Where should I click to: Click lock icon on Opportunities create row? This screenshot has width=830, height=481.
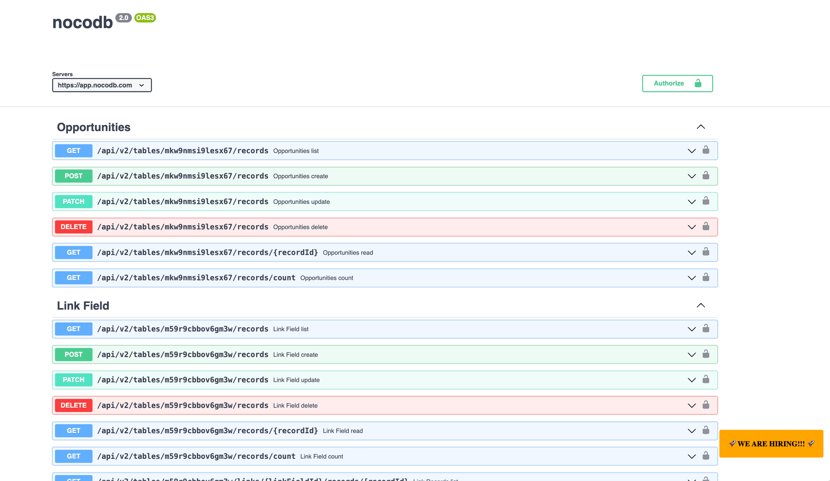pyautogui.click(x=706, y=176)
